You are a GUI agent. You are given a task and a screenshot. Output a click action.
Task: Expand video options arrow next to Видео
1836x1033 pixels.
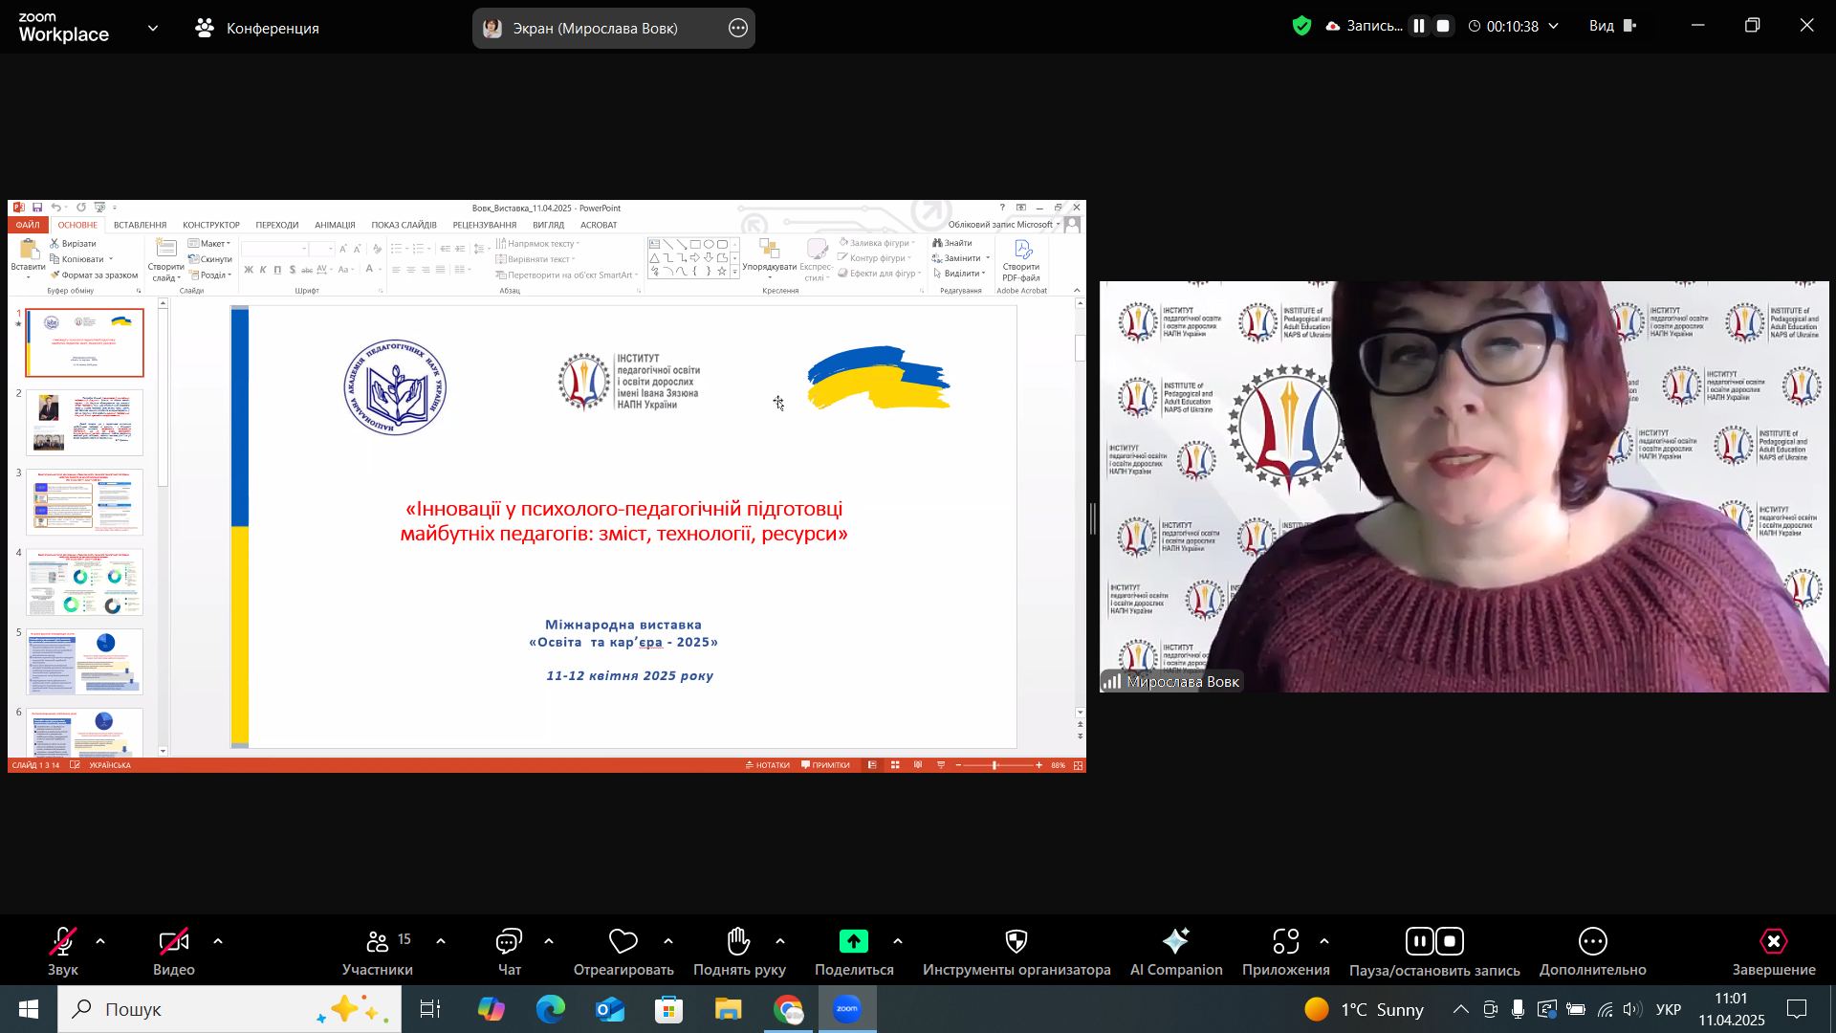click(x=218, y=942)
